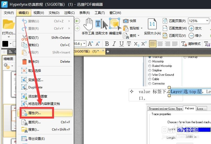This screenshot has width=211, height=144.
Task: Open the font size 10.6 dropdown
Action: click(84, 44)
